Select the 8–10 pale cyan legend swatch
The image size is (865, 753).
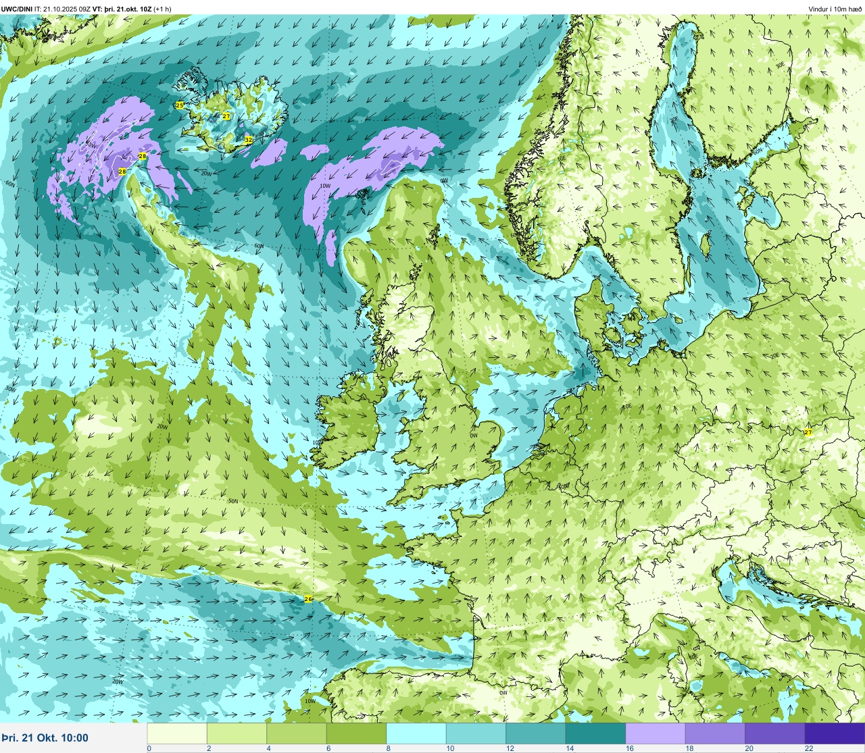tap(416, 733)
